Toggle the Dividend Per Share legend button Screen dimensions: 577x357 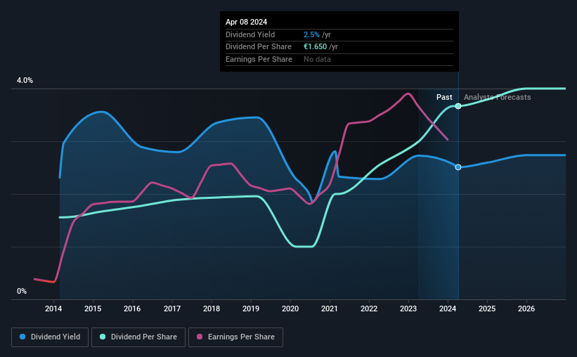138,337
